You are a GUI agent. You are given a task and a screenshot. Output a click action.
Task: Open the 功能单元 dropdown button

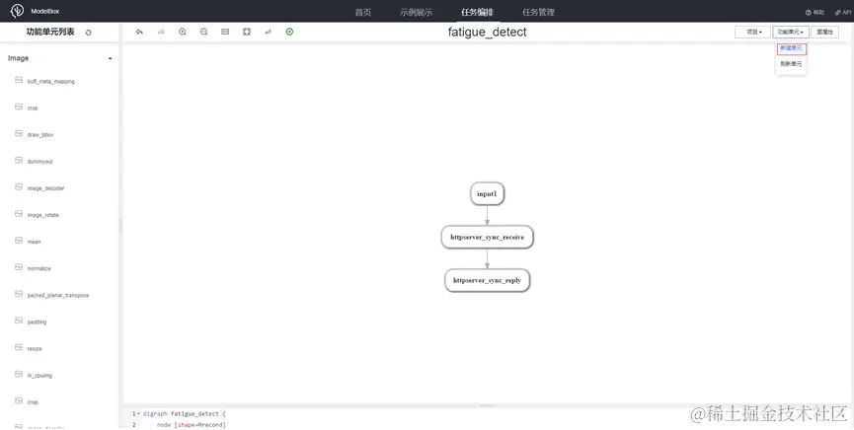click(x=791, y=33)
